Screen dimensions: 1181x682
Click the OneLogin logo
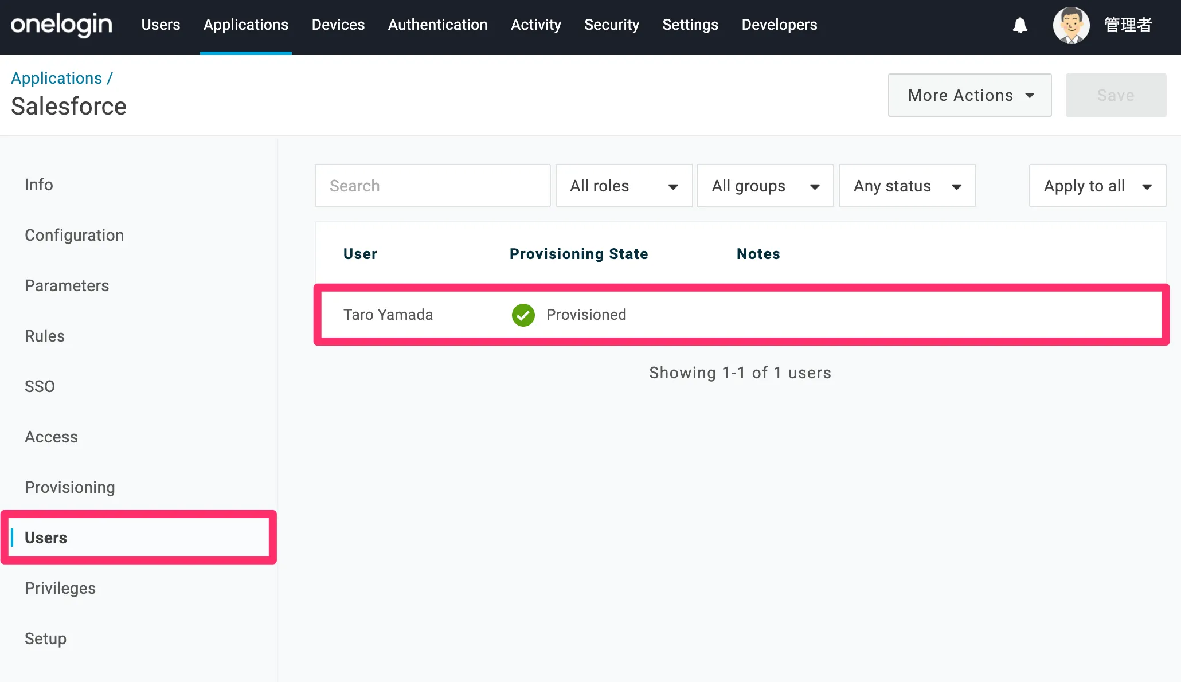tap(61, 25)
